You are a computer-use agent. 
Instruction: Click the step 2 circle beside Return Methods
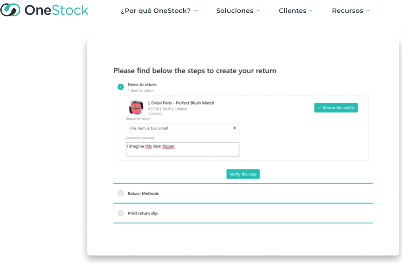[121, 193]
